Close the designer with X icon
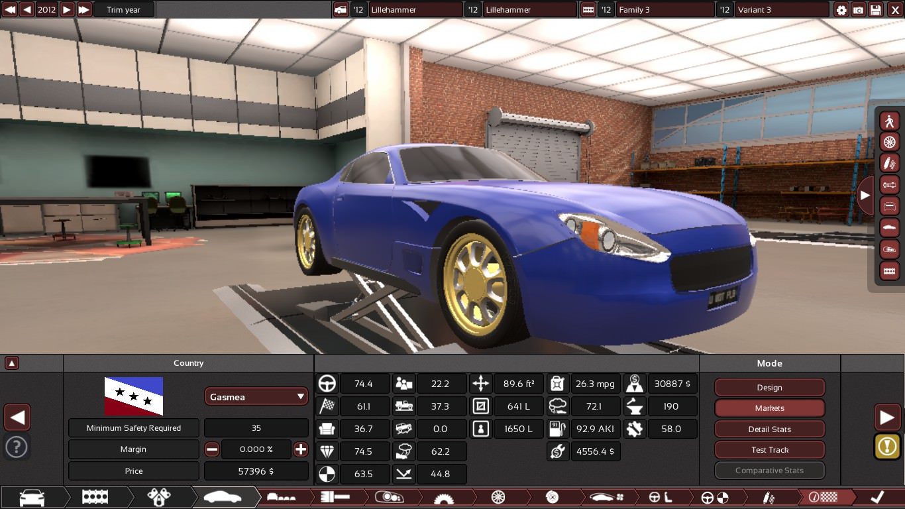Image resolution: width=905 pixels, height=509 pixels. click(x=894, y=9)
